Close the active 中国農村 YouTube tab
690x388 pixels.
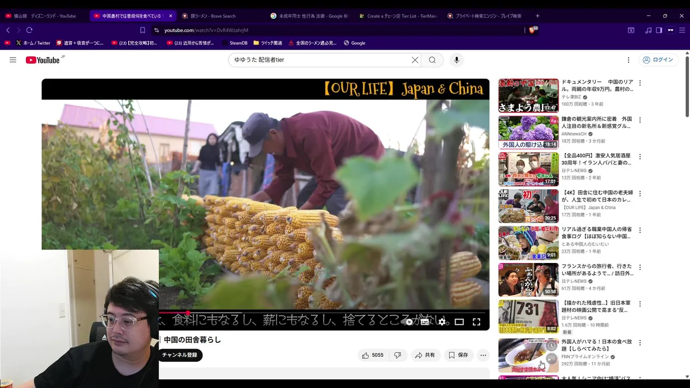pyautogui.click(x=170, y=16)
